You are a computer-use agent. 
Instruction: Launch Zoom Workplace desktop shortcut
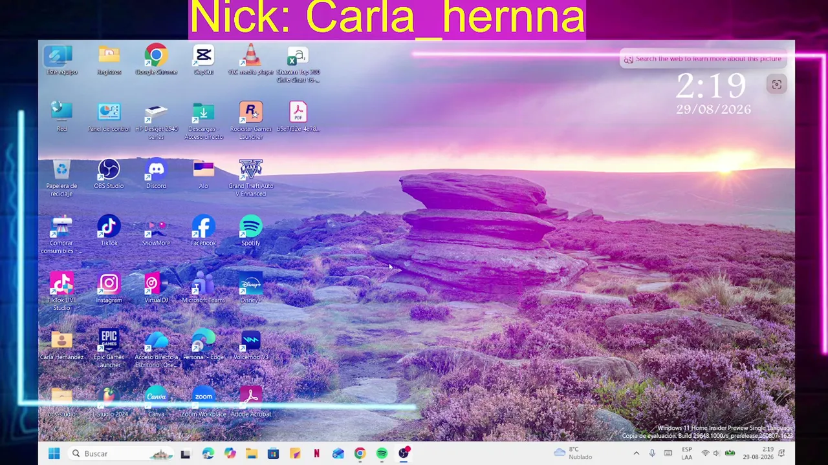tap(203, 402)
